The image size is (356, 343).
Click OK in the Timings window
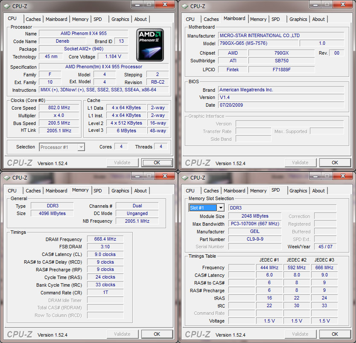pyautogui.click(x=157, y=334)
